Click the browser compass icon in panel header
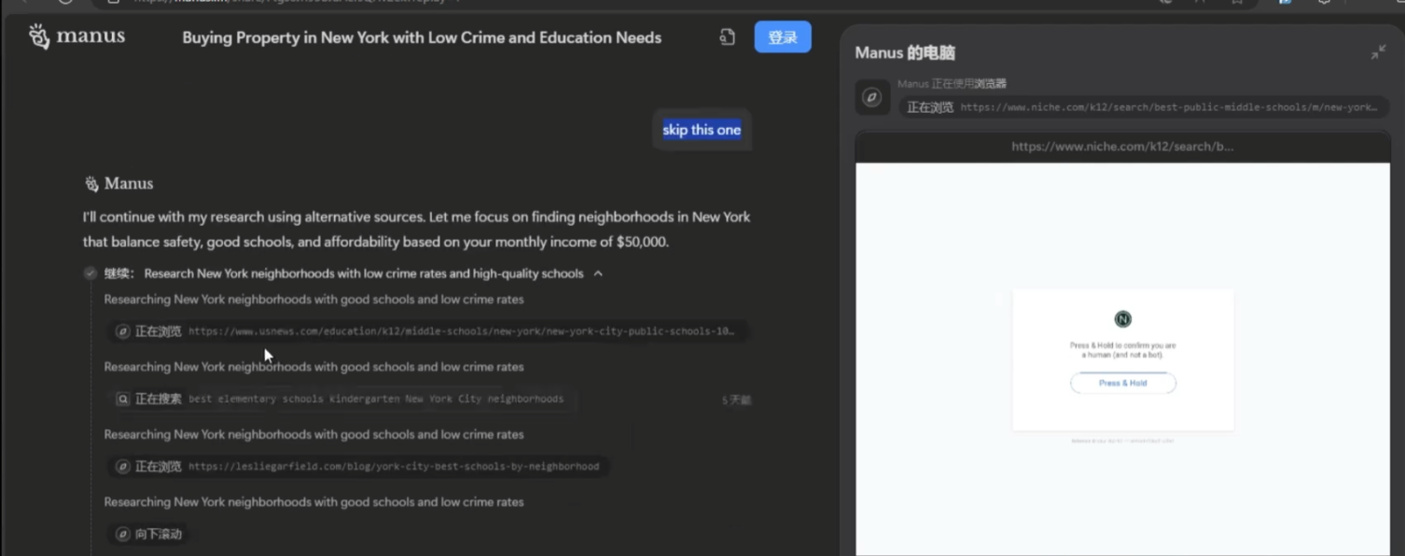 [x=872, y=97]
